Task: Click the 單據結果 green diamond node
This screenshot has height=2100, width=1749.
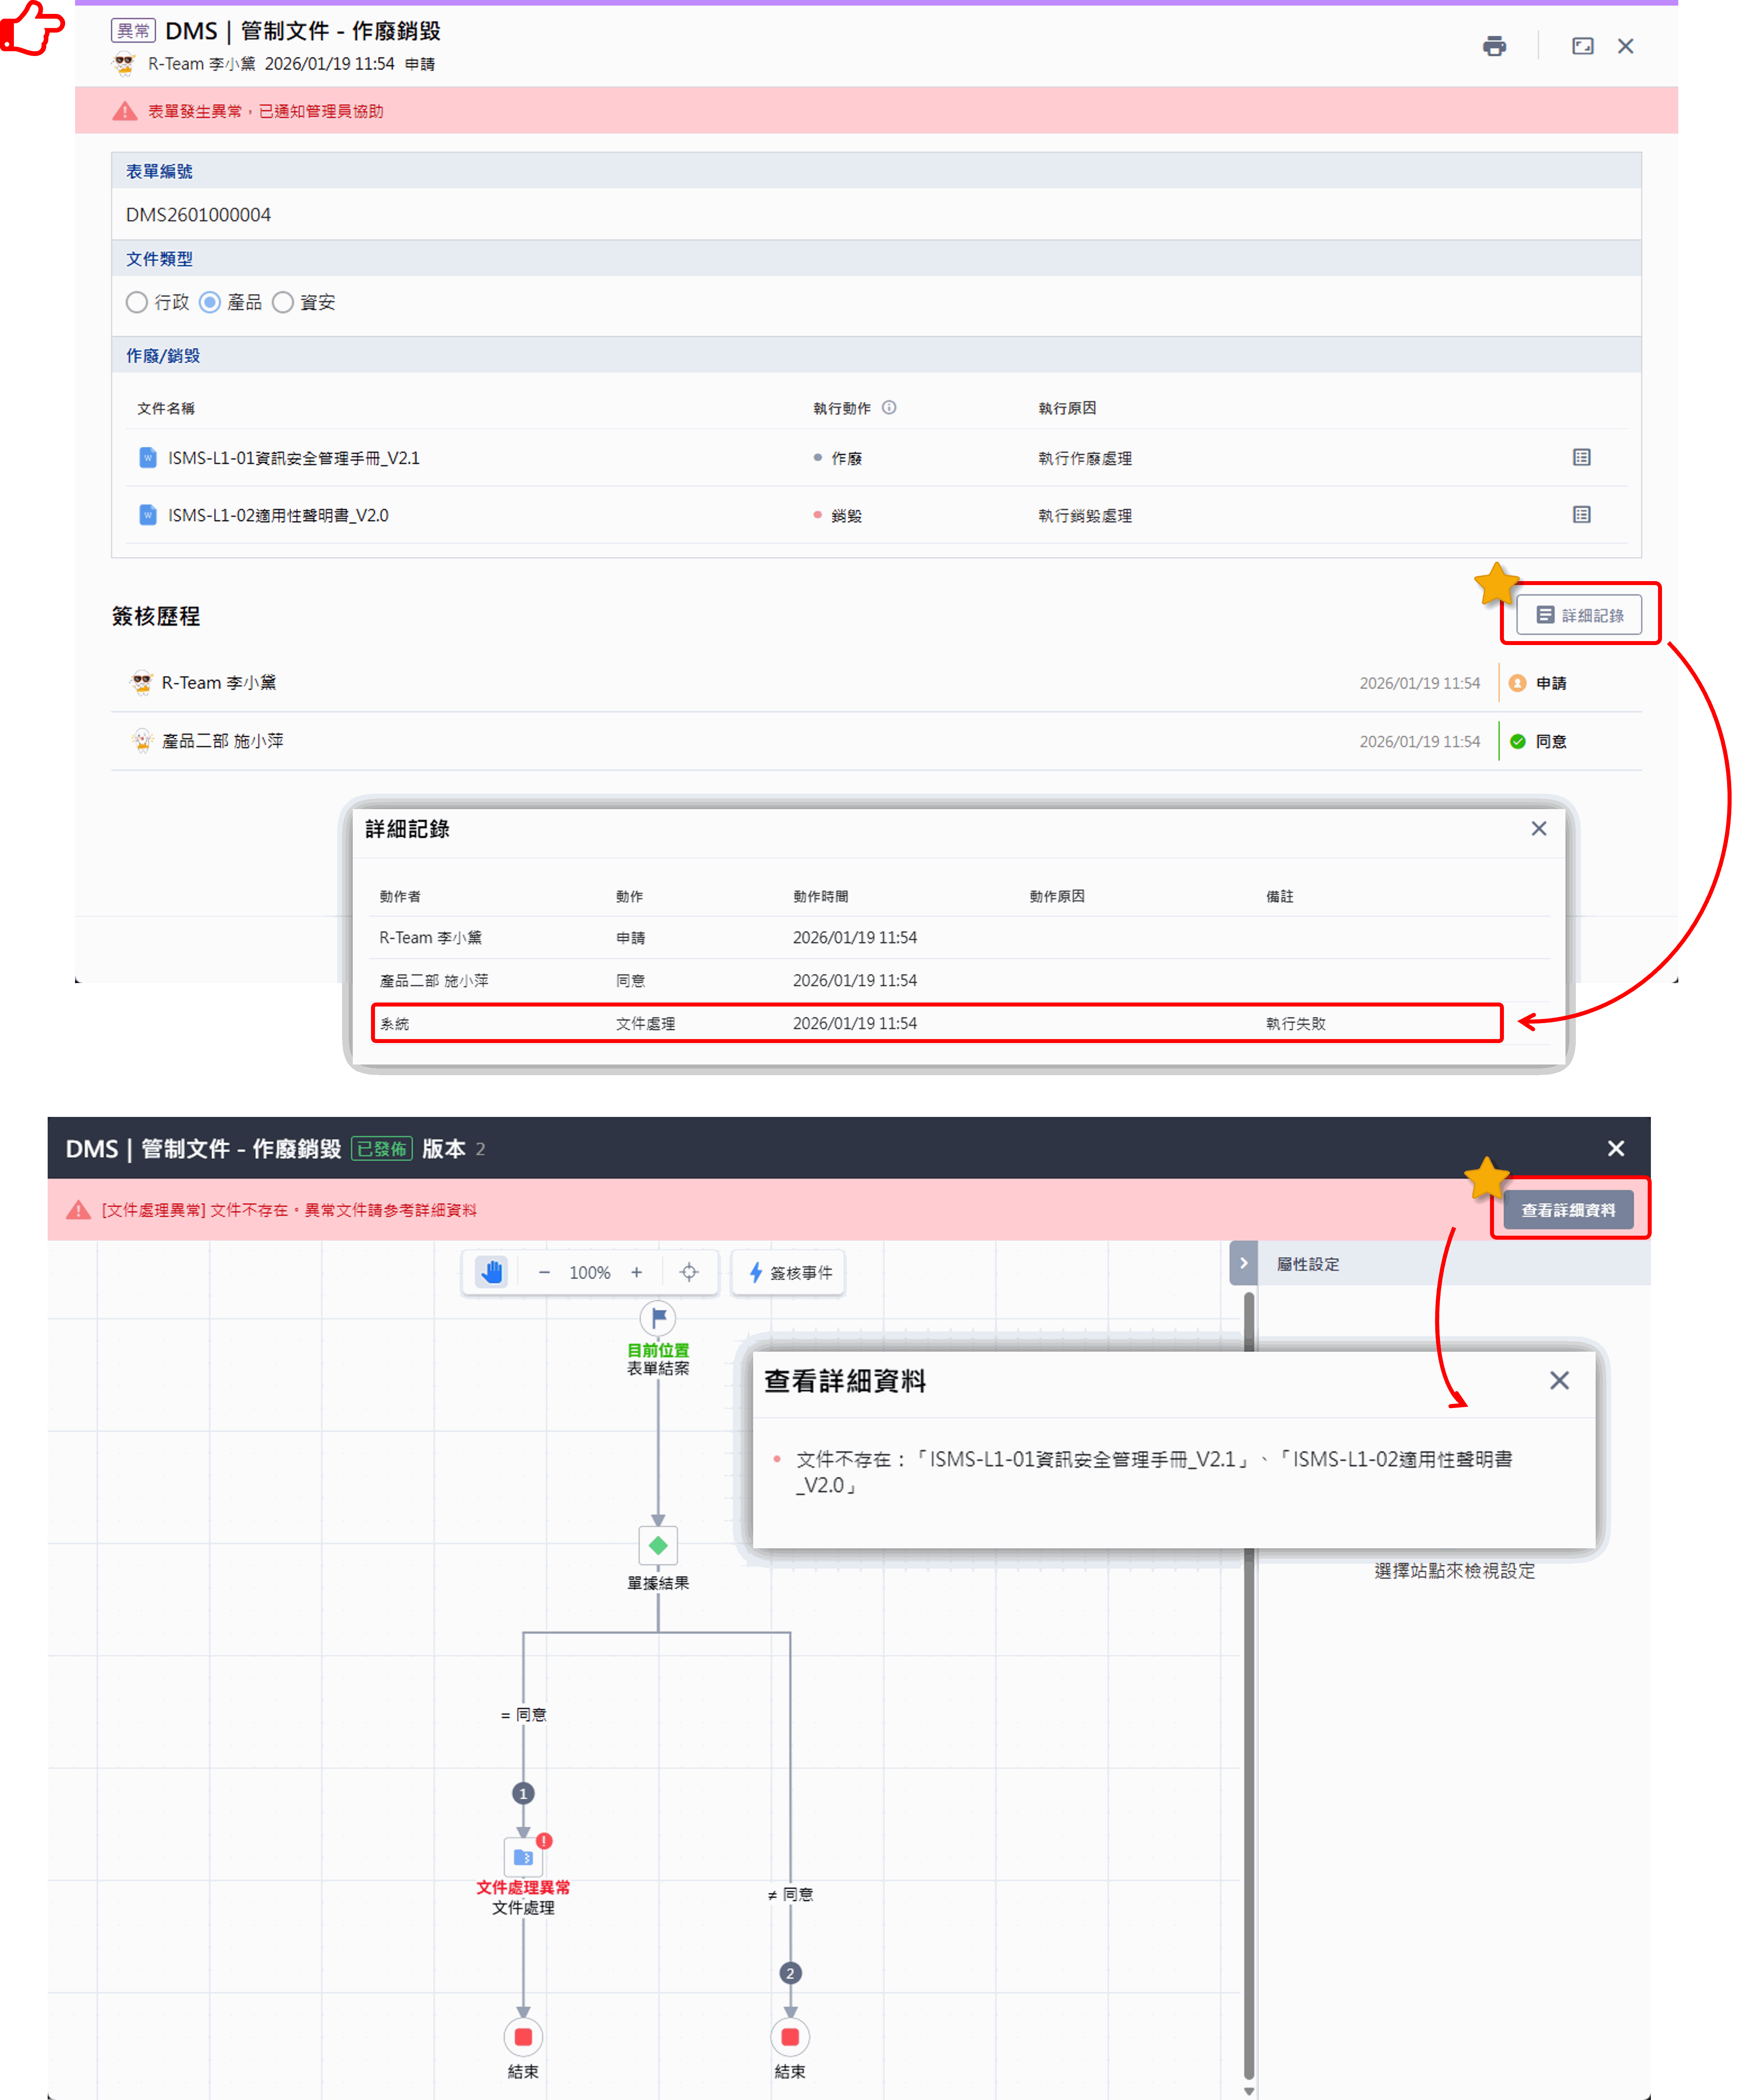Action: pyautogui.click(x=658, y=1545)
